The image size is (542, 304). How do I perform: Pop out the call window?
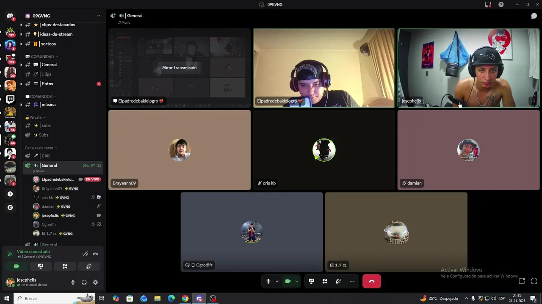(x=522, y=281)
